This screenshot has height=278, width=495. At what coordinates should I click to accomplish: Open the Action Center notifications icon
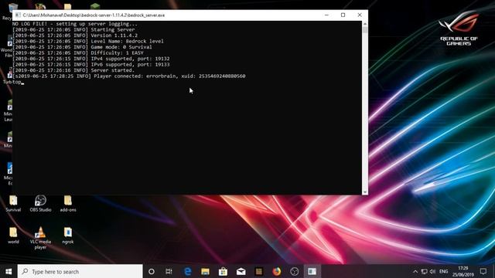483,271
